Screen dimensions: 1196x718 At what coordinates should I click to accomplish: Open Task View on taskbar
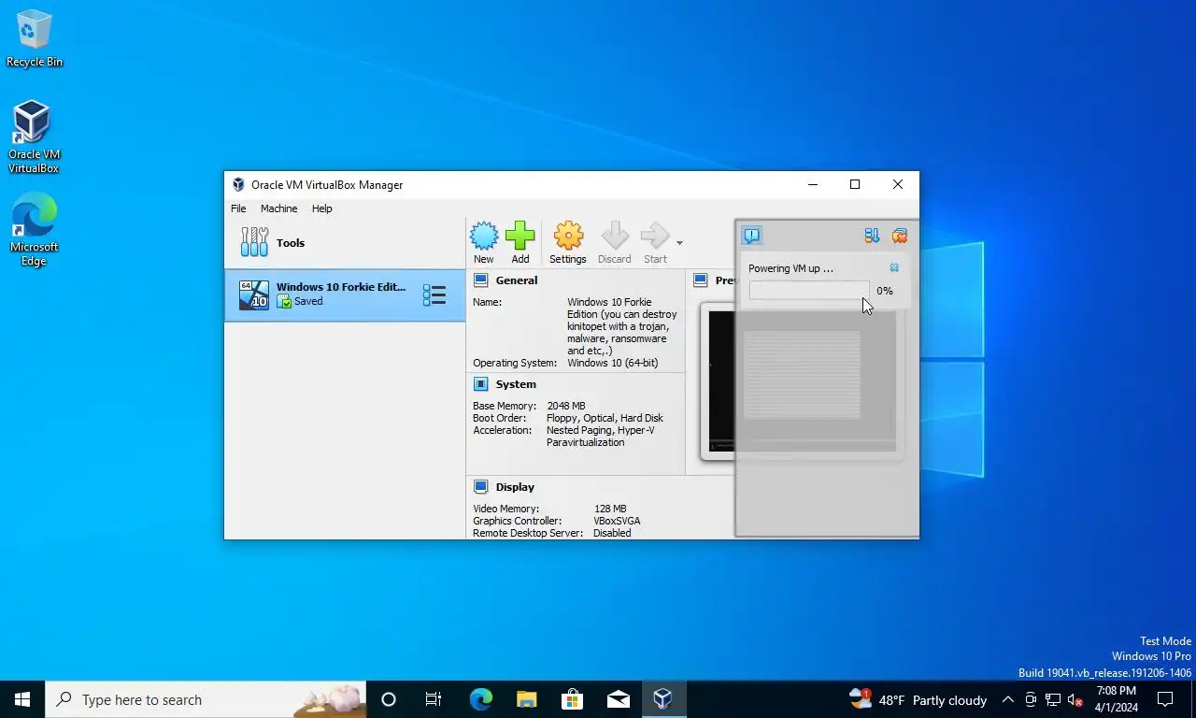(434, 699)
